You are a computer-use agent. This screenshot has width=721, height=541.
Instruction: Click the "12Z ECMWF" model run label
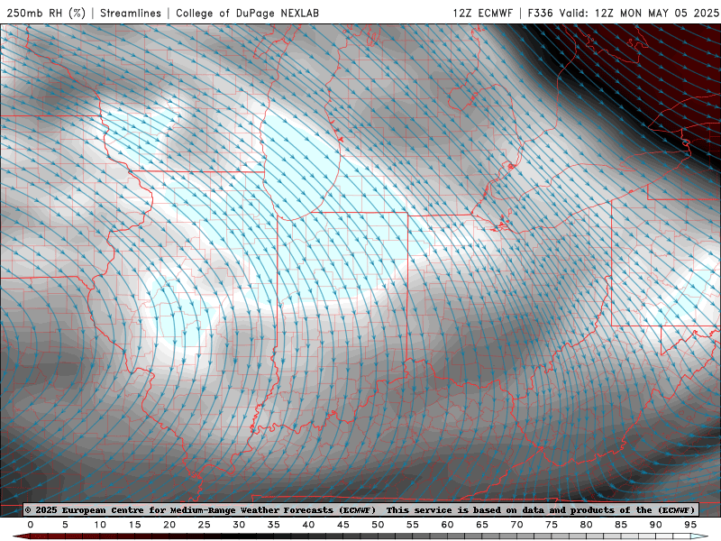[482, 13]
